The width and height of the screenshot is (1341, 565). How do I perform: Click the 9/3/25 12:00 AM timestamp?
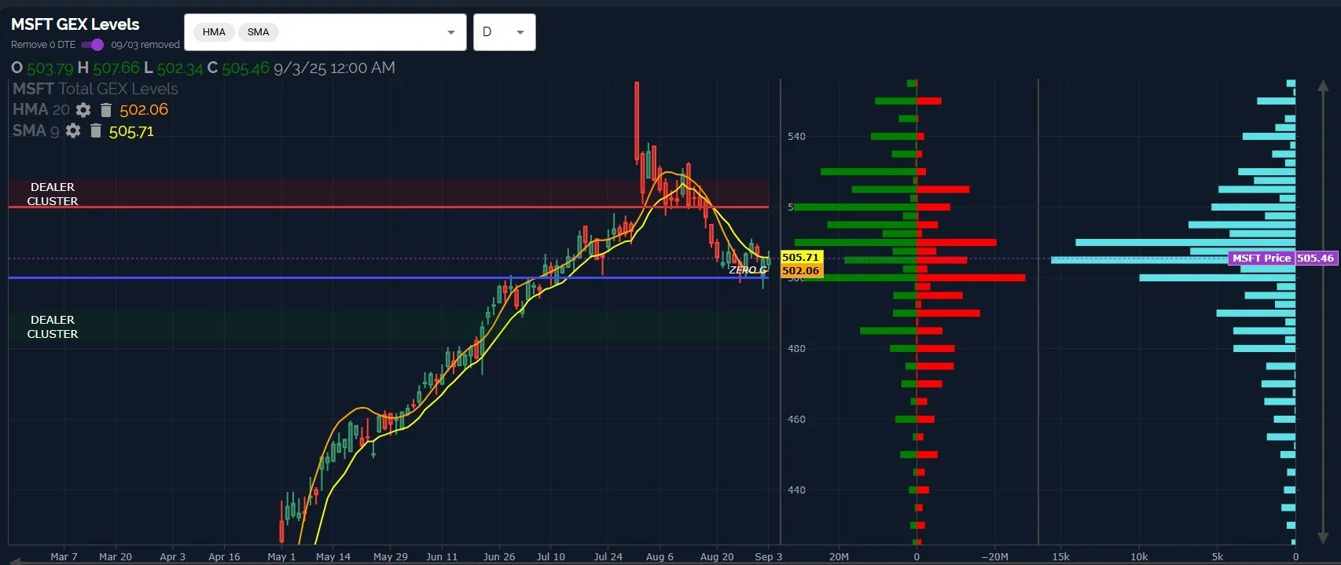click(334, 68)
